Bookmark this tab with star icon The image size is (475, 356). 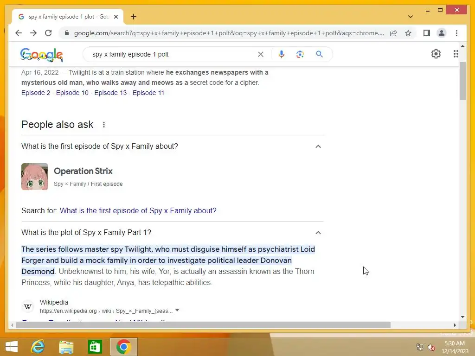coord(408,33)
